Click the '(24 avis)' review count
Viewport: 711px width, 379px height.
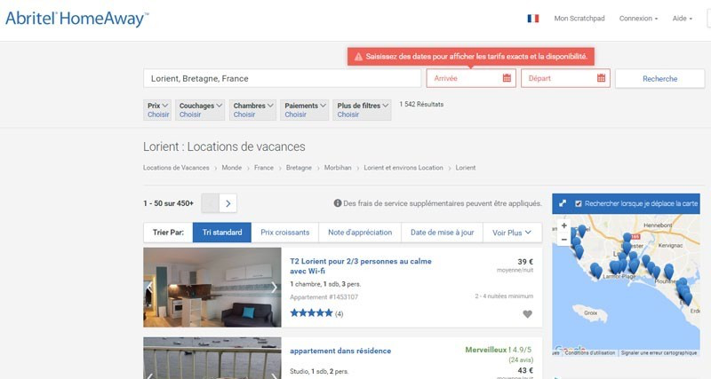point(521,360)
